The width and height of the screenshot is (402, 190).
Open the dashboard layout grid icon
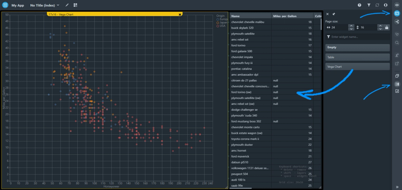tap(75, 5)
